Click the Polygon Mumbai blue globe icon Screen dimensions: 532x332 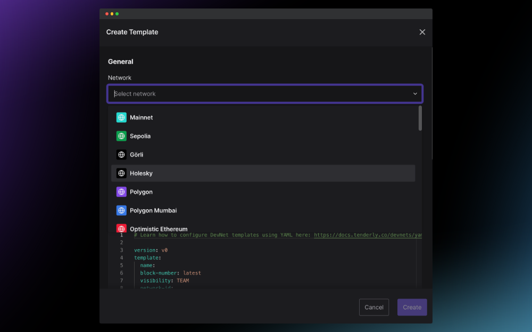[121, 211]
